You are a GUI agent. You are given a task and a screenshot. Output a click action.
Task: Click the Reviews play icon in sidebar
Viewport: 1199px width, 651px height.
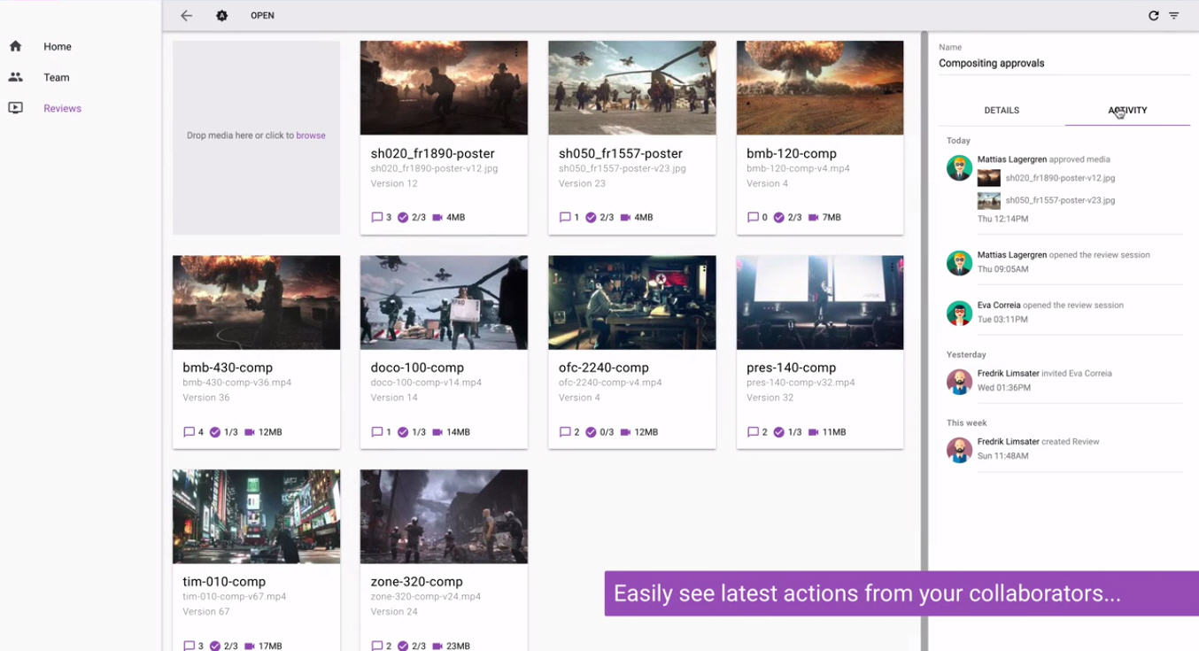point(16,108)
